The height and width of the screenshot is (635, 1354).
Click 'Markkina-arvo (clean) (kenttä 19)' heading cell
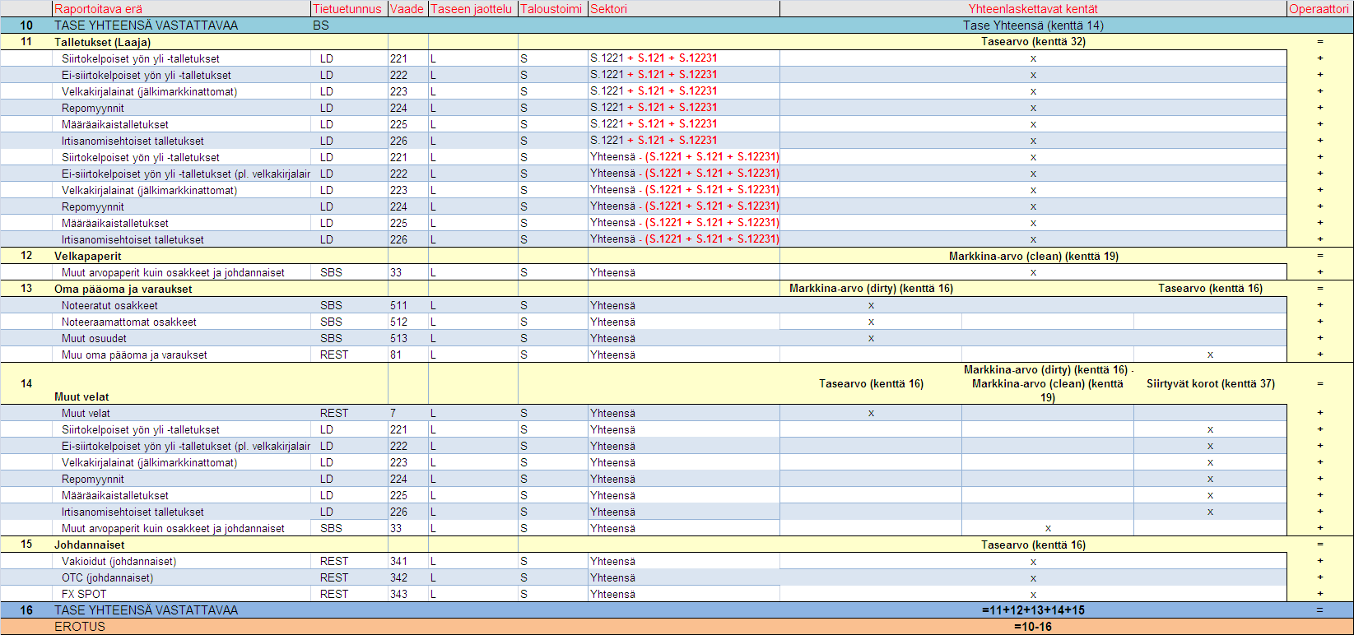(x=1033, y=256)
